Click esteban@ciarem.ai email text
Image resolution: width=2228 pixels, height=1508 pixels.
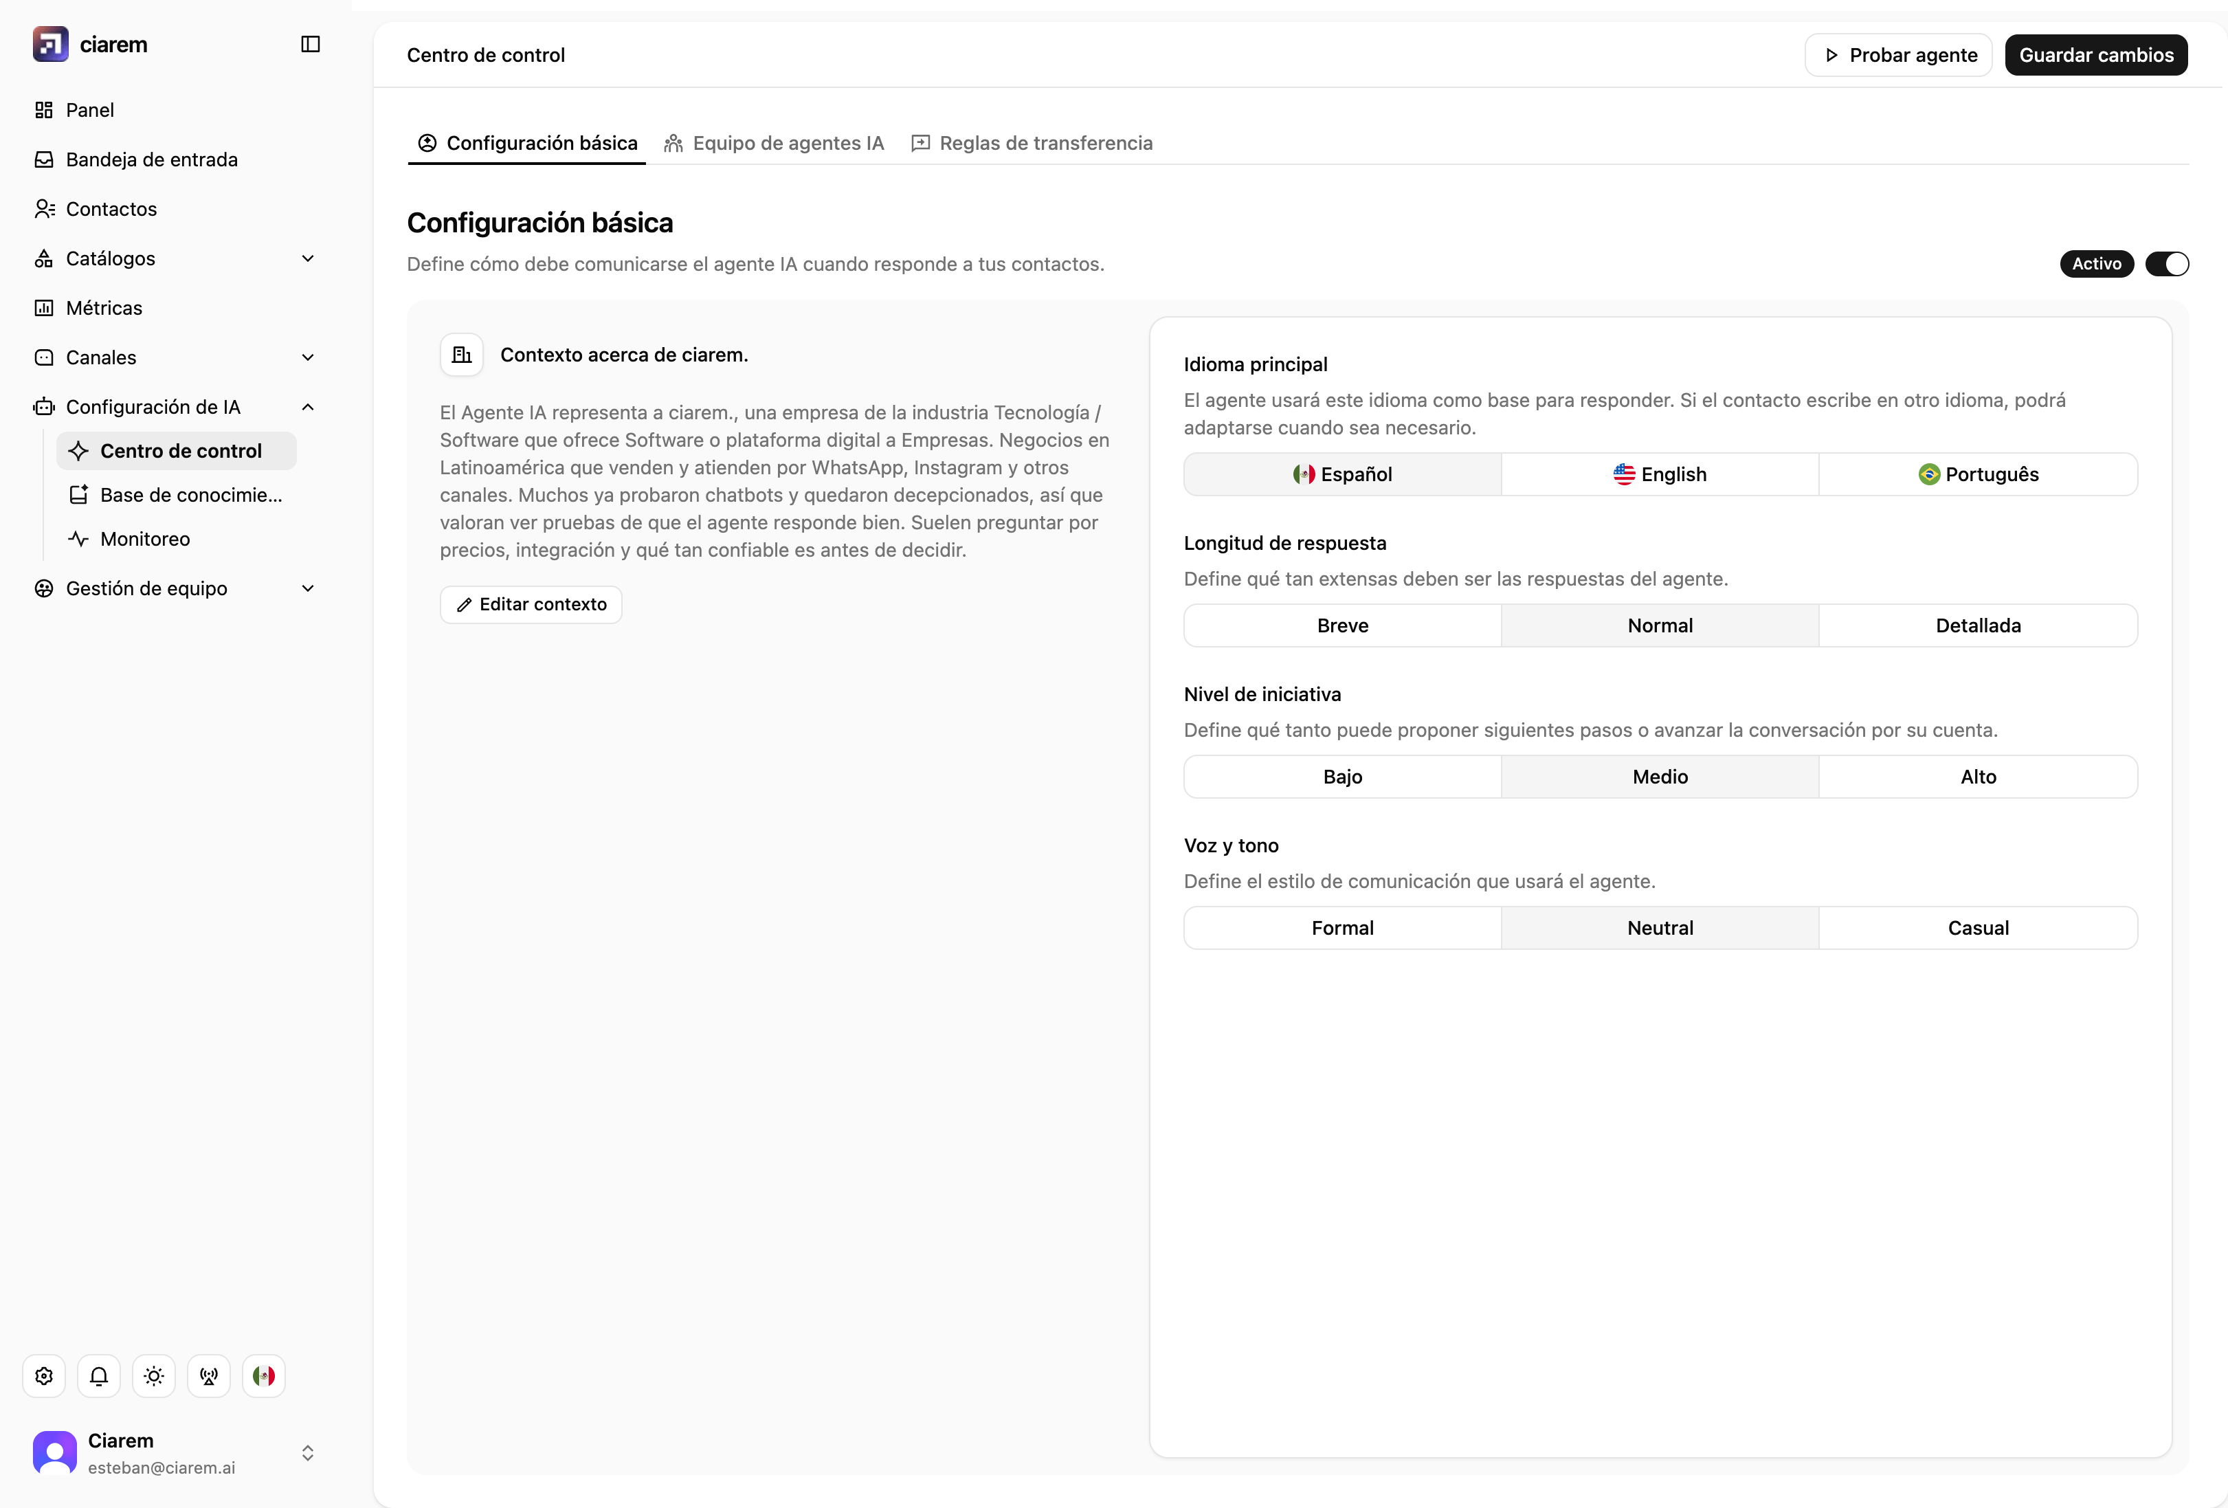tap(161, 1467)
